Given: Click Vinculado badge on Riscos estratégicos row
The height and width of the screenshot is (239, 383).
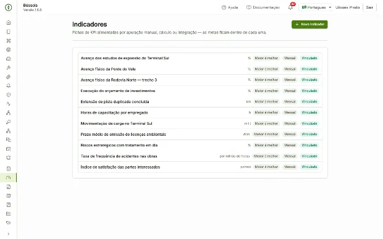Looking at the screenshot, I should (x=309, y=145).
